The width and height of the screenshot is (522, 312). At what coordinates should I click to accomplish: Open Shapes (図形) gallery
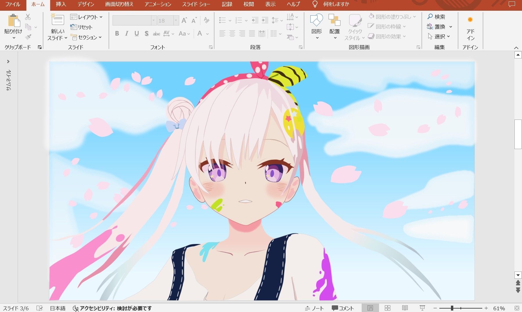point(316,27)
